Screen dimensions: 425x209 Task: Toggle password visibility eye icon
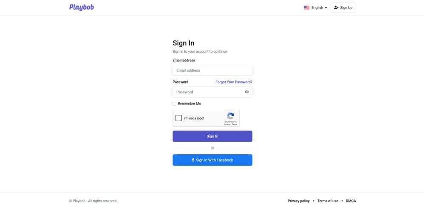pyautogui.click(x=246, y=92)
